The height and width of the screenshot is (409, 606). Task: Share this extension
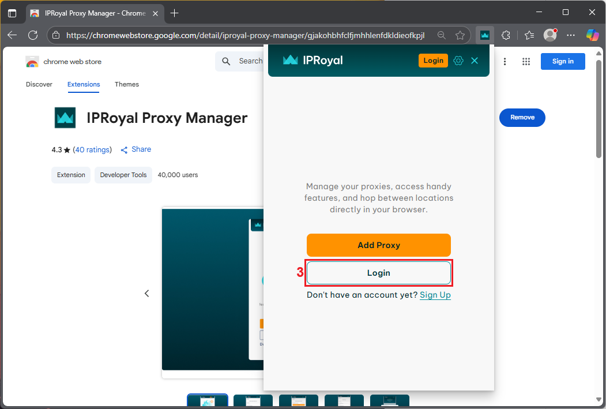[135, 149]
